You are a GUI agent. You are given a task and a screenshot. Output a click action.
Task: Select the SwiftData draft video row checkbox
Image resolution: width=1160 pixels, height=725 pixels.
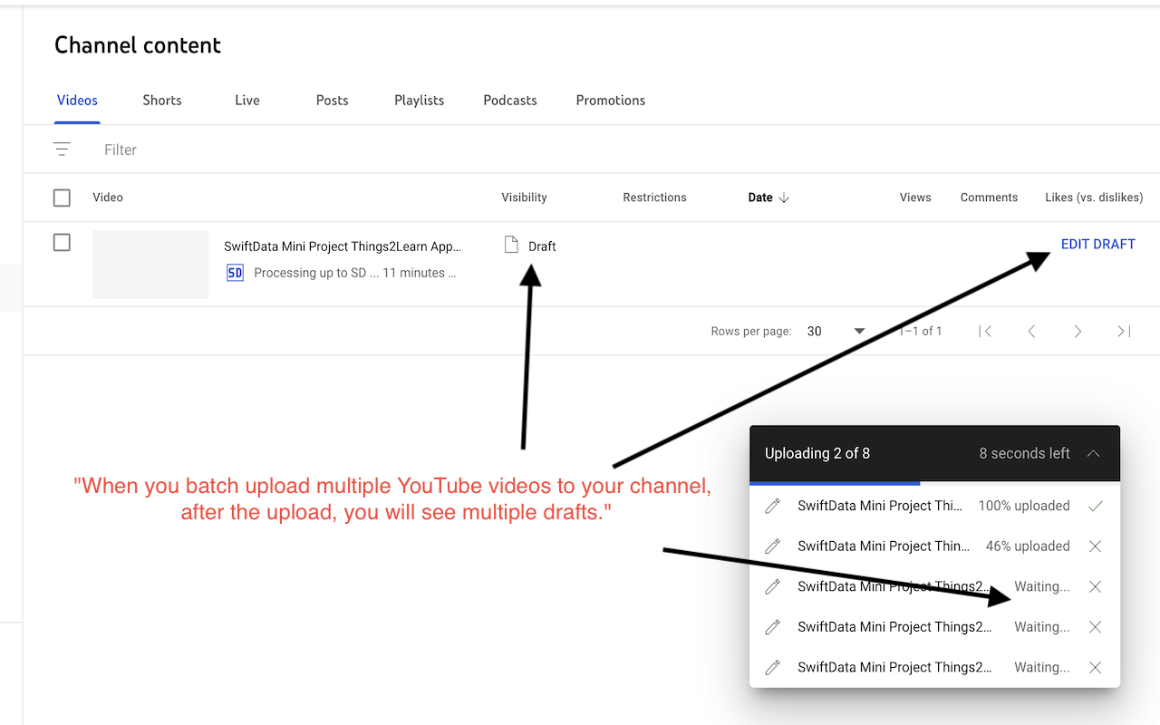[x=62, y=243]
